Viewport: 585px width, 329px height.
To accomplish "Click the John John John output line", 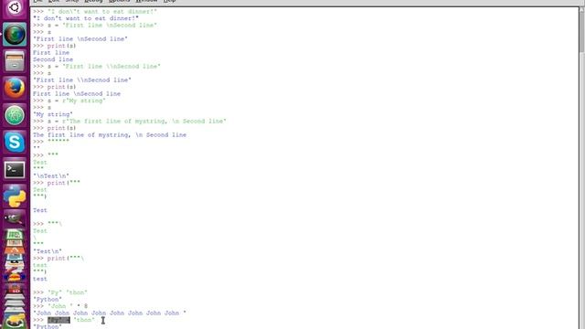I will tap(110, 313).
